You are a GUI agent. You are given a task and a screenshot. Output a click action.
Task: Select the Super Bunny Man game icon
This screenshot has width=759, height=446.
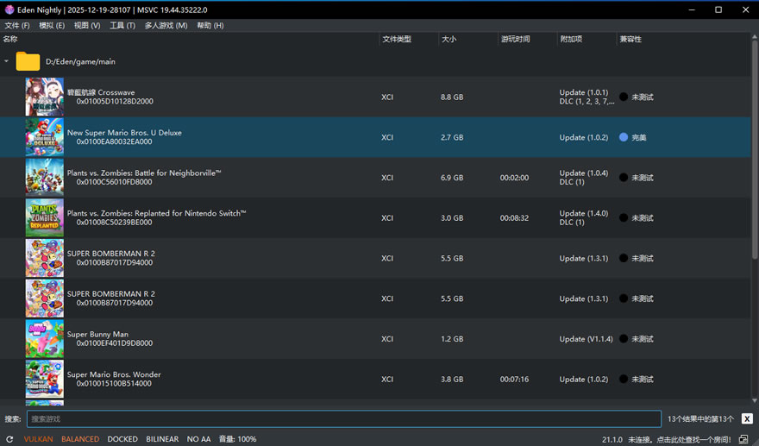44,339
